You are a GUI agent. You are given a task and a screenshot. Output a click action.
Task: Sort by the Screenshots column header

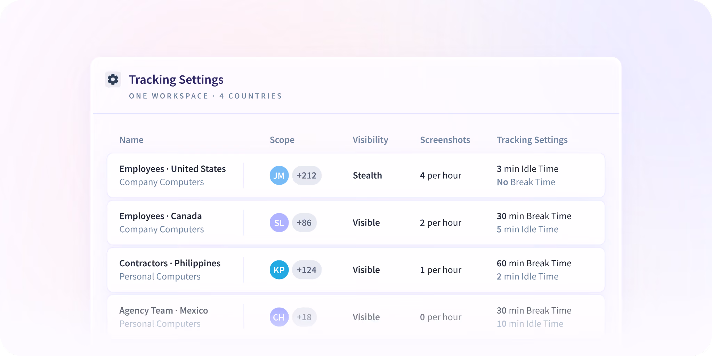(x=445, y=140)
